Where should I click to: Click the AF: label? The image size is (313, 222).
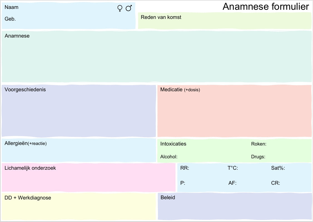pyautogui.click(x=232, y=183)
